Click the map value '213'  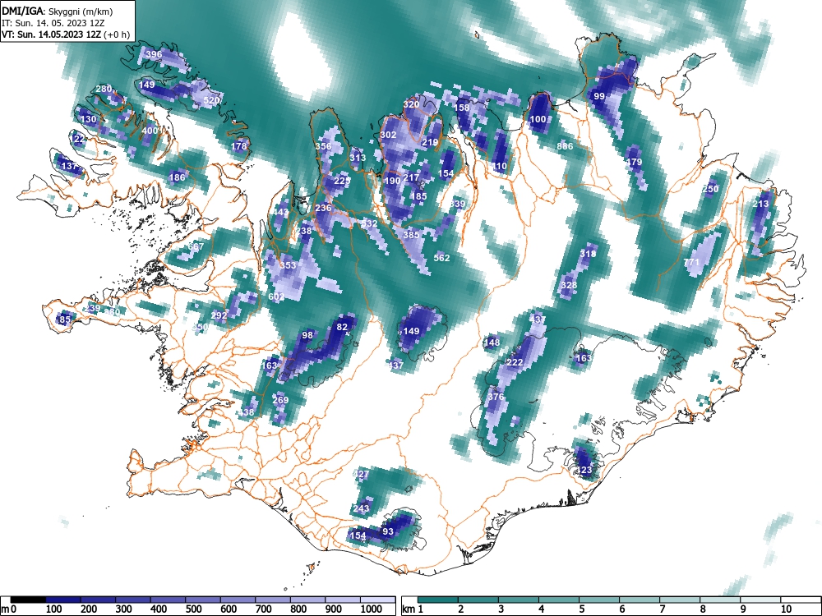[x=760, y=204]
